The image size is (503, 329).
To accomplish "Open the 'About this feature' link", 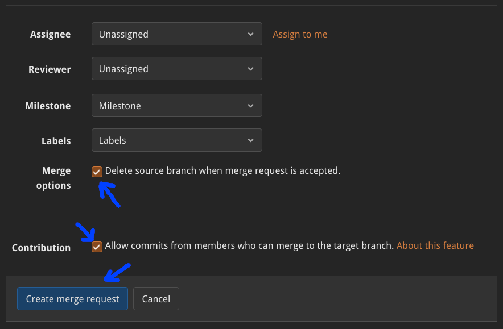I will point(435,245).
